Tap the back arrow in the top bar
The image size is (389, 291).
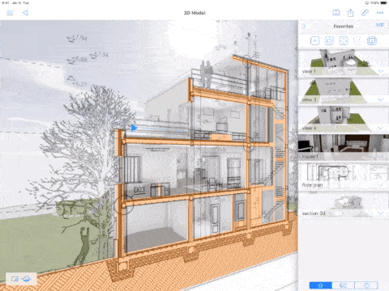pos(25,13)
